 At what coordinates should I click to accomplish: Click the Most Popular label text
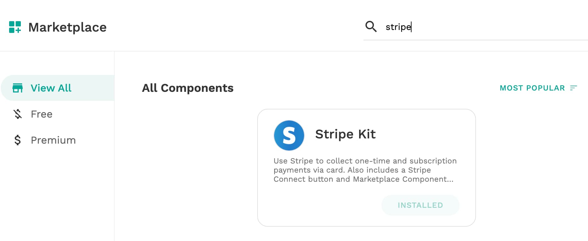point(532,88)
